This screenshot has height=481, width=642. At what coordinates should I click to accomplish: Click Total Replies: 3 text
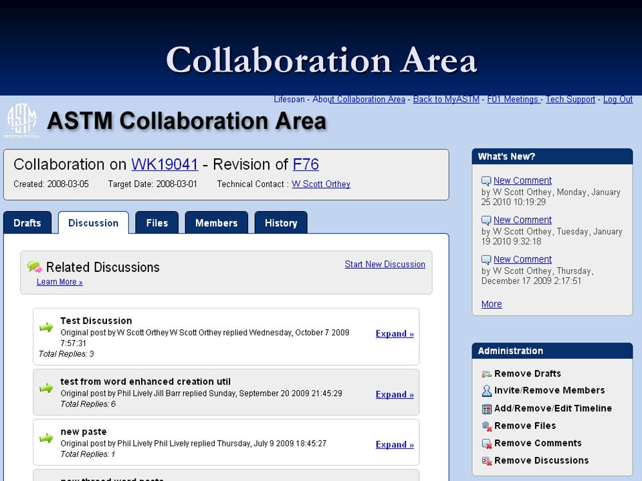pos(66,354)
